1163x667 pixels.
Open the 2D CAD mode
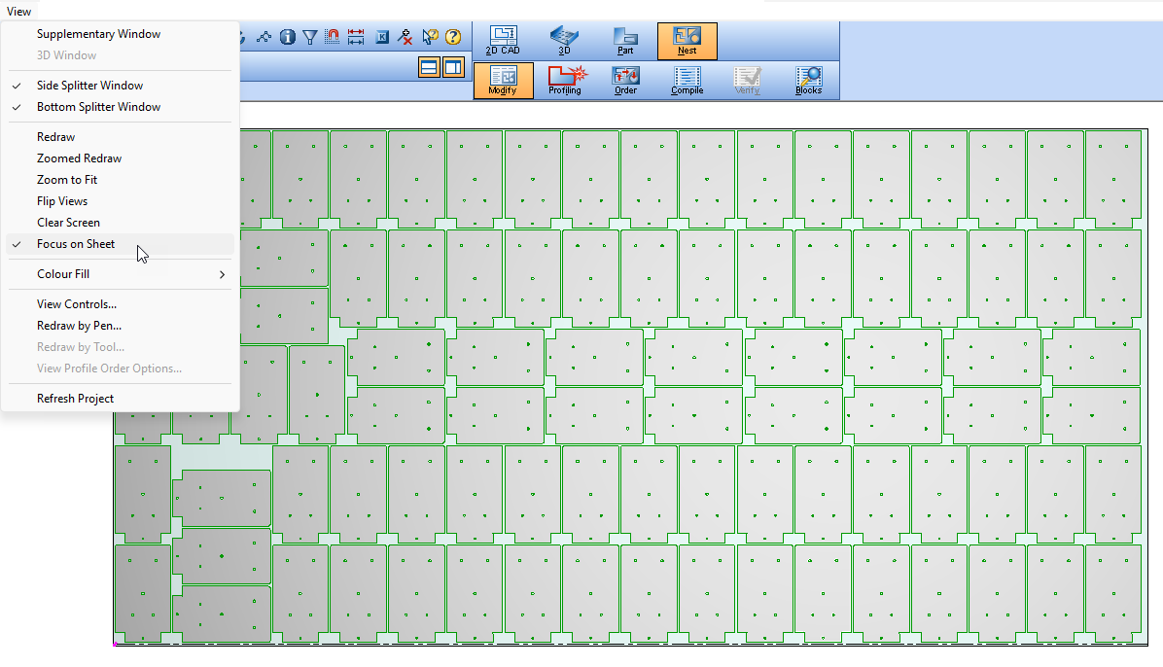point(503,41)
